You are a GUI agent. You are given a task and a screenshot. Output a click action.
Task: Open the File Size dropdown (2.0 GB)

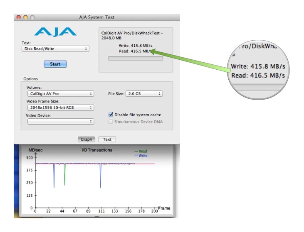click(x=144, y=94)
